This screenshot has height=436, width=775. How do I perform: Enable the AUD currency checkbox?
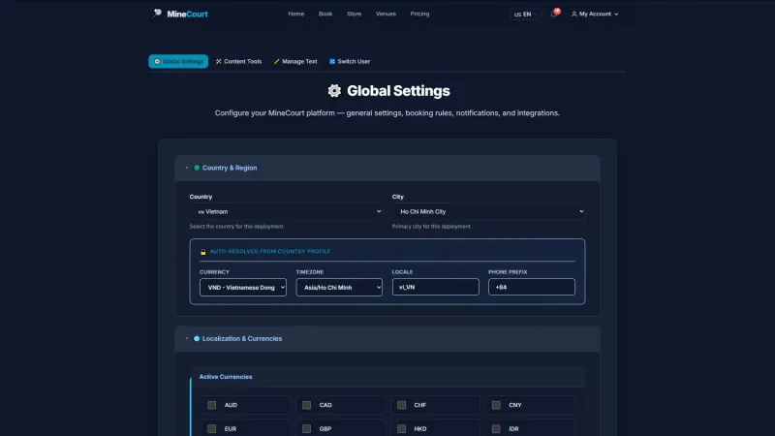[211, 405]
